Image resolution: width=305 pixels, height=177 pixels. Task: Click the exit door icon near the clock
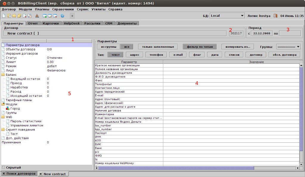click(x=276, y=16)
